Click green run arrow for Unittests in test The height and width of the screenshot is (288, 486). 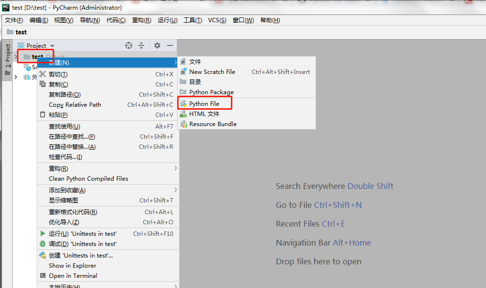[43, 233]
